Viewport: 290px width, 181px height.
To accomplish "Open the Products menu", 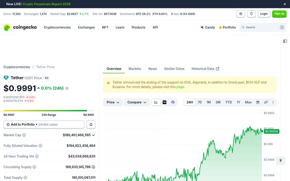I will (138, 28).
